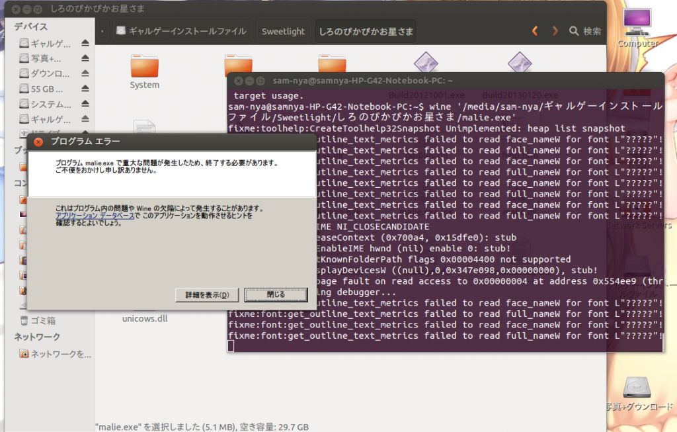Go back with the orange left arrow
This screenshot has width=677, height=432.
click(534, 31)
